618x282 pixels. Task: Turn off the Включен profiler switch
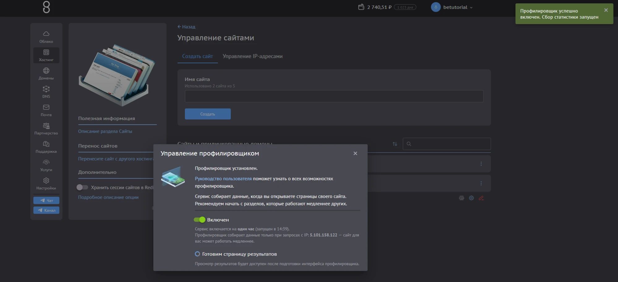199,220
